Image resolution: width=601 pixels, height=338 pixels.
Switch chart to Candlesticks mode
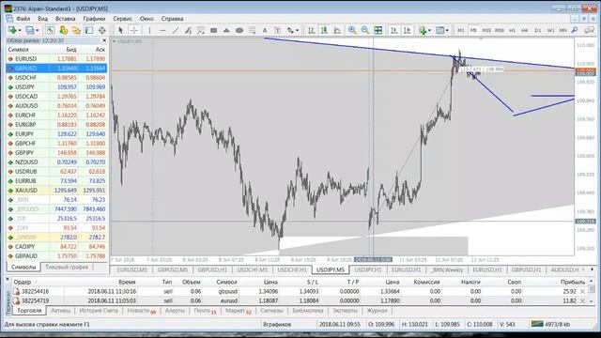pyautogui.click(x=324, y=30)
